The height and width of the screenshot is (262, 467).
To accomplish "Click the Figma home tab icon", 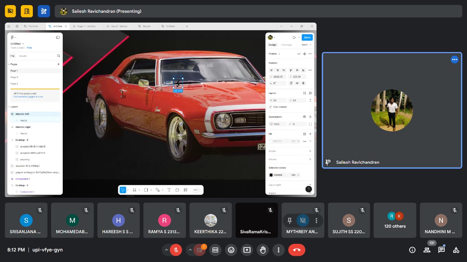I will (x=9, y=26).
